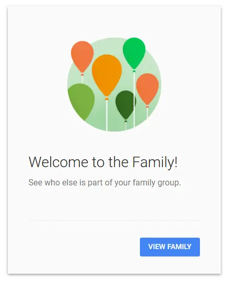Viewport: 225px width, 281px height.
Task: Click the horizontal divider line above the button
Action: [x=115, y=221]
